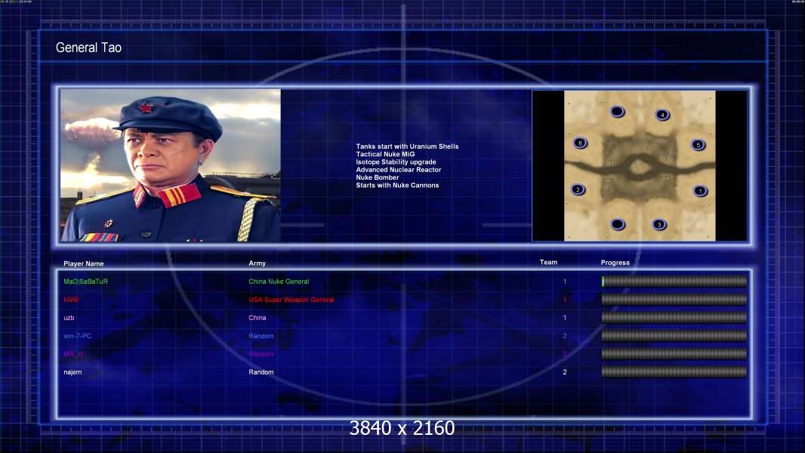Click player name "MaD|SaBaTuR"

(86, 282)
